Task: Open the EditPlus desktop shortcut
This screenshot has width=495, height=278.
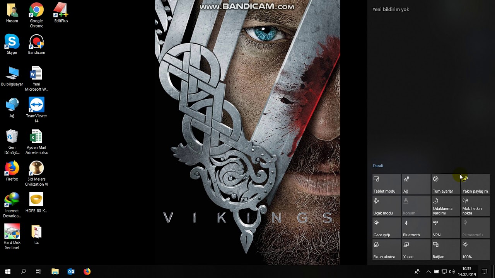Action: tap(61, 13)
